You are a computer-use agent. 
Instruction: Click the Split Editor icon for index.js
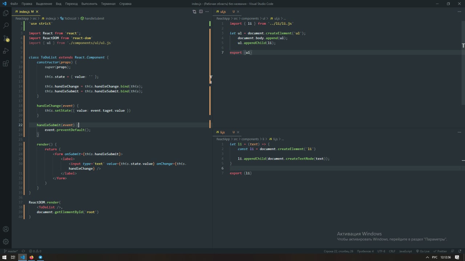201,12
